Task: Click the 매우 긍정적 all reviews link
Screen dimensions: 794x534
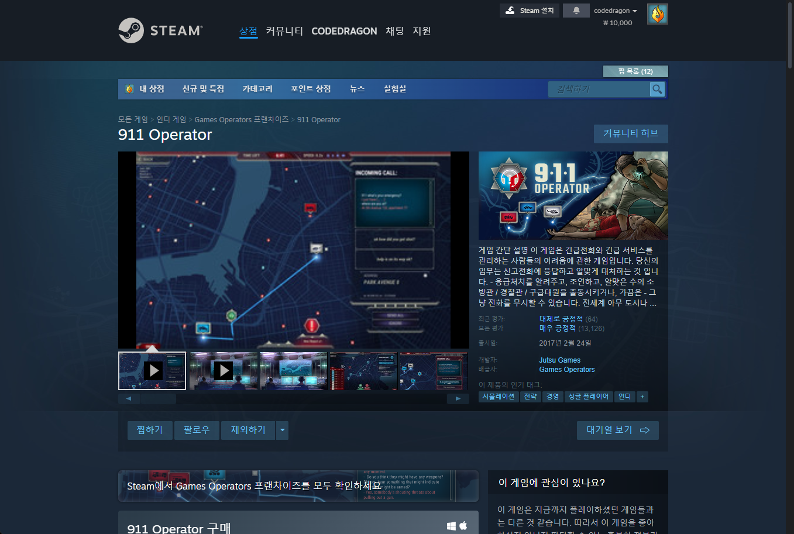Action: pyautogui.click(x=558, y=328)
